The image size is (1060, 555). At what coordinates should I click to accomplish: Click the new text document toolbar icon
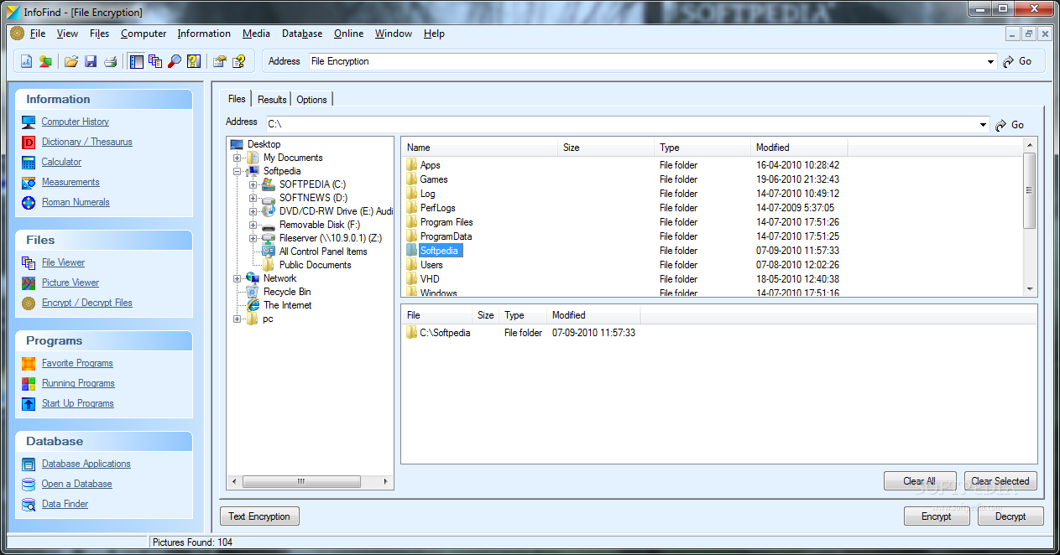[x=26, y=61]
